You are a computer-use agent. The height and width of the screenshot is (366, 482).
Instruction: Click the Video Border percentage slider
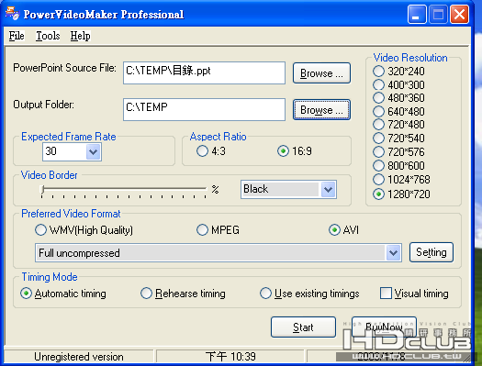124,191
